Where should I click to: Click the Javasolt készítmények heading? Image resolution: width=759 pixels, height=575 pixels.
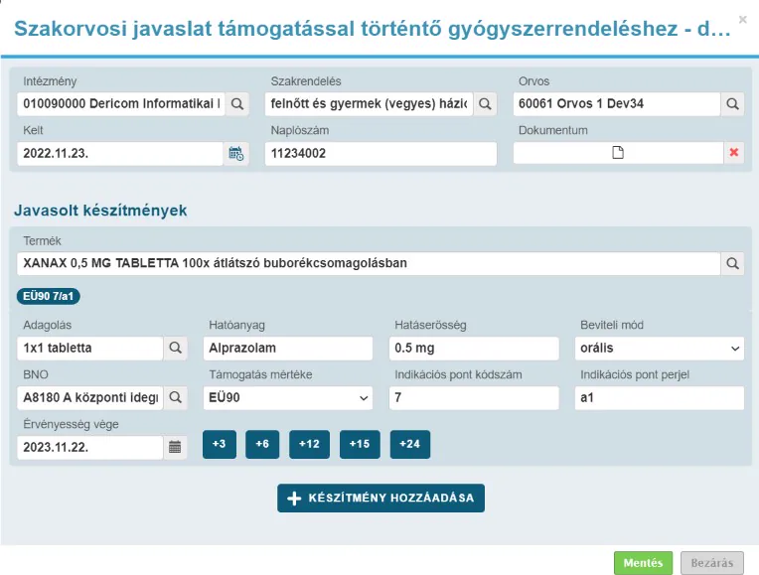[x=100, y=211]
